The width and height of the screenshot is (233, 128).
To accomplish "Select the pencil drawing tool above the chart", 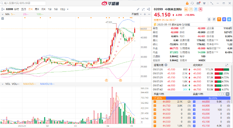I will point(138,9).
